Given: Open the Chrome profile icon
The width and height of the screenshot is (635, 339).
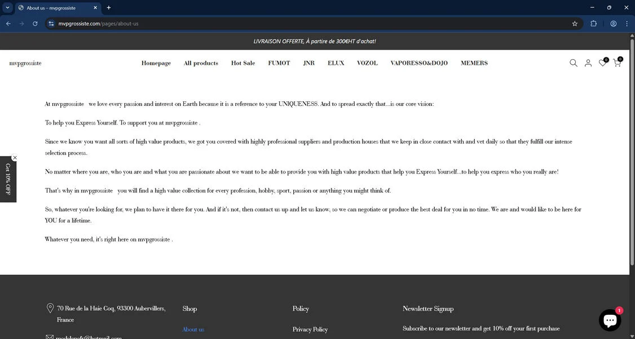Looking at the screenshot, I should pyautogui.click(x=614, y=24).
